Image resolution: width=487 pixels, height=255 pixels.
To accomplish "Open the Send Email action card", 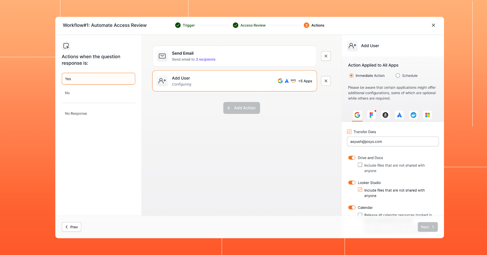I will [x=234, y=56].
